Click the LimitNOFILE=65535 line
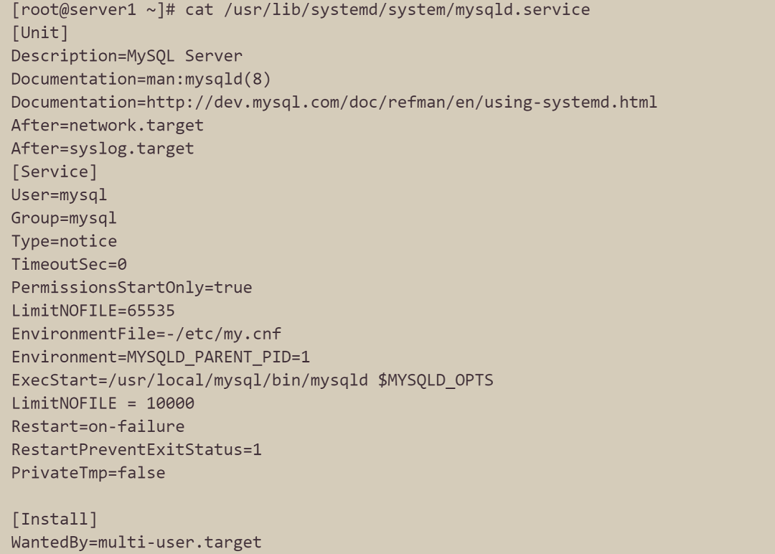The height and width of the screenshot is (554, 775). click(93, 311)
